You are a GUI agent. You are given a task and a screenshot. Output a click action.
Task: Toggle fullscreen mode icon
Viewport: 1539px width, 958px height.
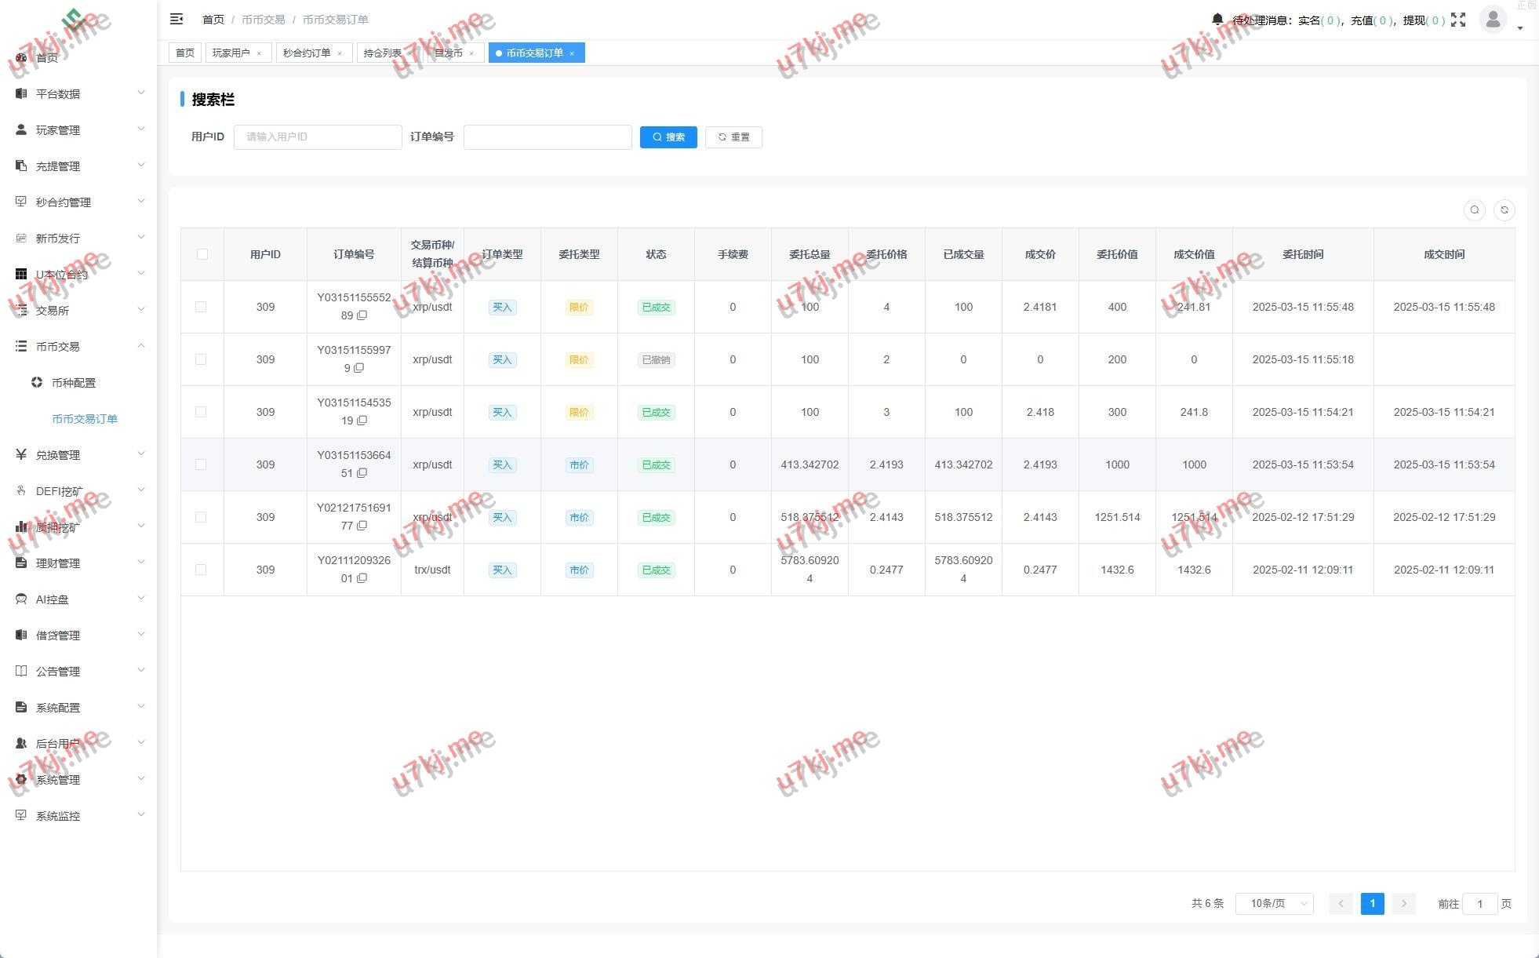tap(1457, 20)
